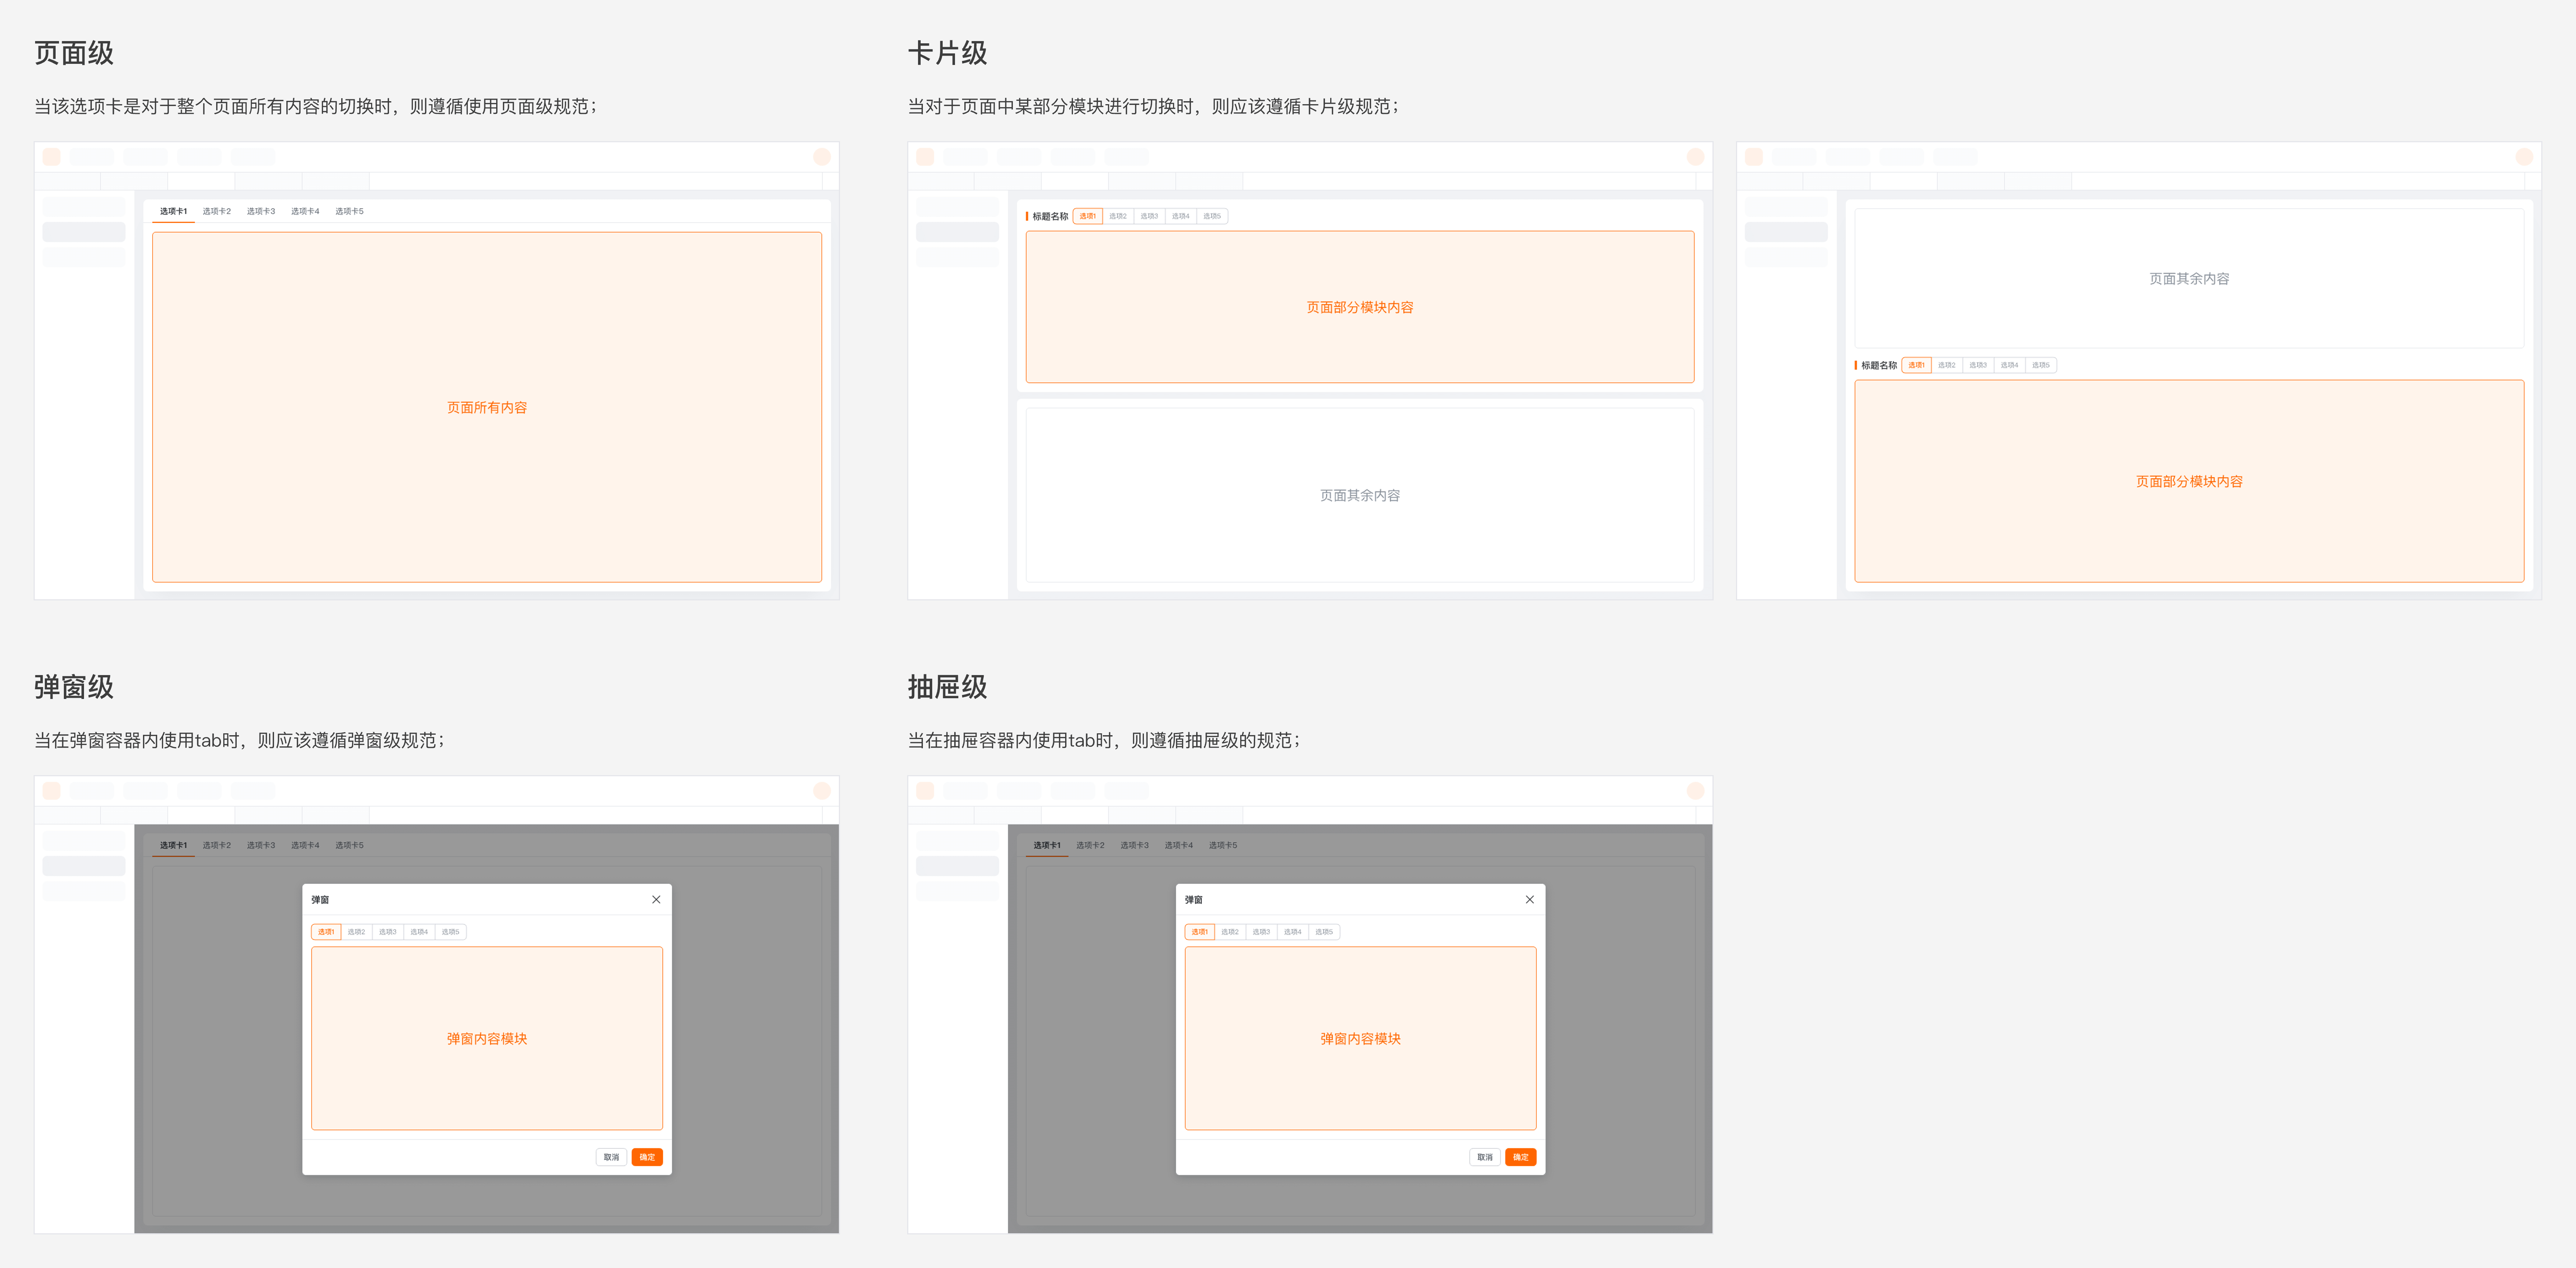Switch to 选项5 inside the 弹窗级 dialog
The image size is (2576, 1268).
click(x=451, y=932)
